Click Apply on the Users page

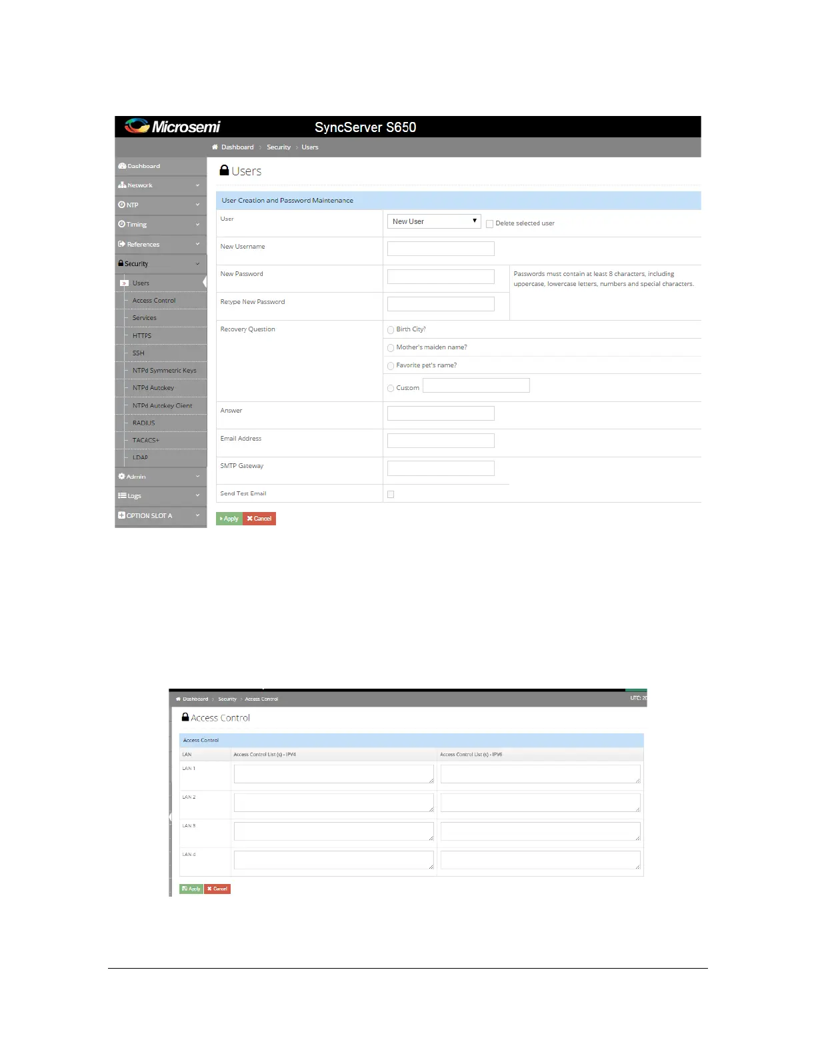click(x=229, y=519)
